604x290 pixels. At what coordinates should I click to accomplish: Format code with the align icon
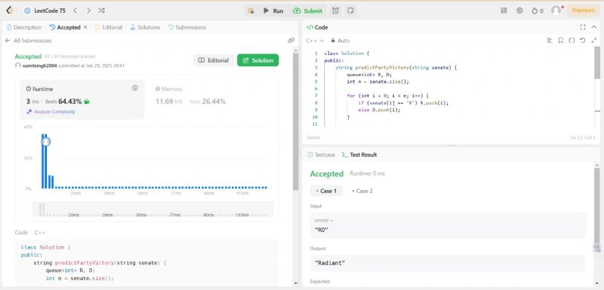[x=550, y=41]
